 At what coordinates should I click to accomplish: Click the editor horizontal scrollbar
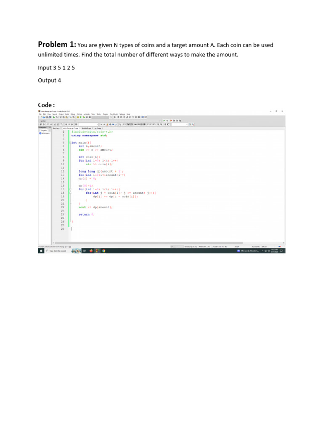(x=148, y=243)
